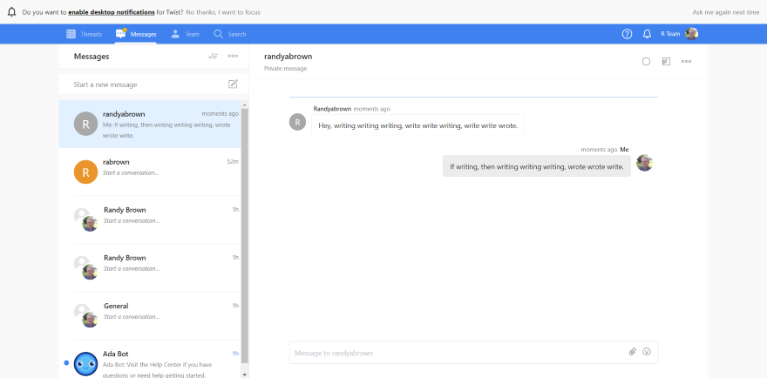Image resolution: width=767 pixels, height=378 pixels.
Task: Click the General conversation avatar
Action: click(85, 315)
